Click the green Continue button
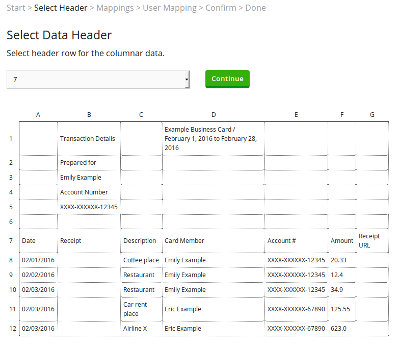Viewport: 398px width, 346px height. click(227, 79)
